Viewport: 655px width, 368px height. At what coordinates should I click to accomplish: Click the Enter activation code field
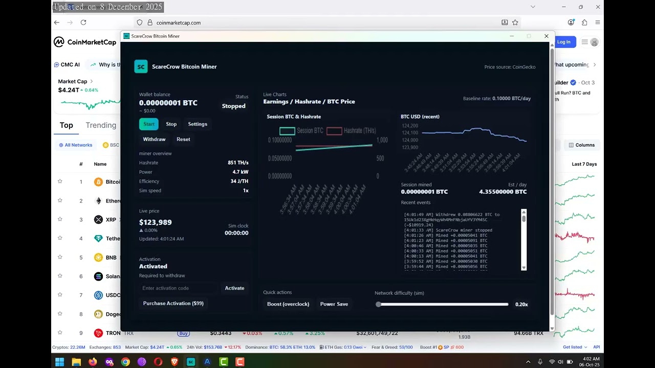point(179,288)
